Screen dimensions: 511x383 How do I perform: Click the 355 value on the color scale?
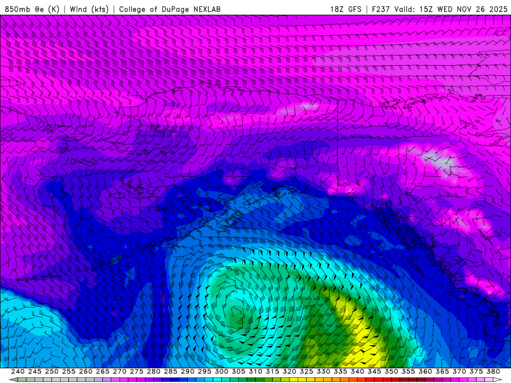click(408, 372)
